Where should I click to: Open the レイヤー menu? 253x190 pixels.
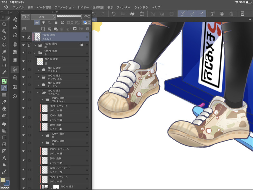pyautogui.click(x=83, y=7)
